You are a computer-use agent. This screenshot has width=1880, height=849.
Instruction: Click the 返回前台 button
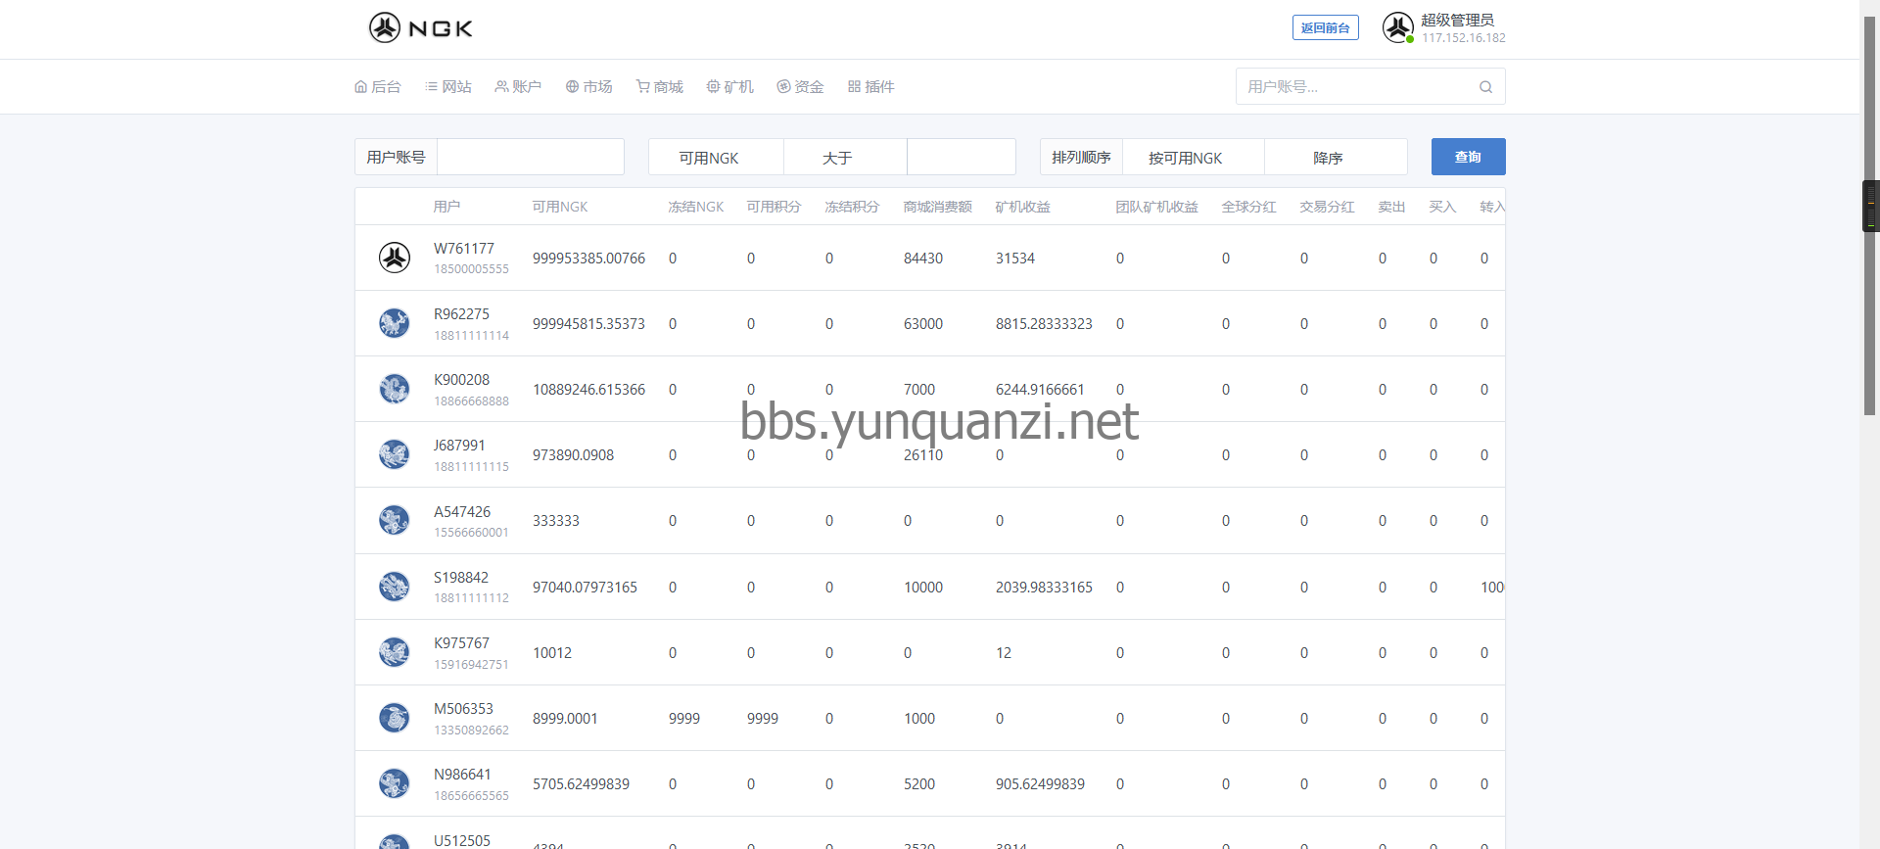(x=1325, y=28)
